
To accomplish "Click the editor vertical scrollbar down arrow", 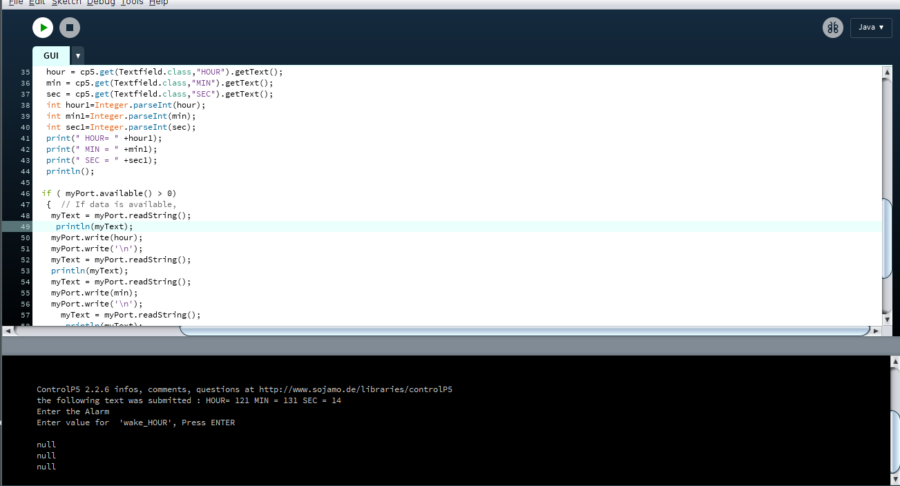I will (x=888, y=320).
